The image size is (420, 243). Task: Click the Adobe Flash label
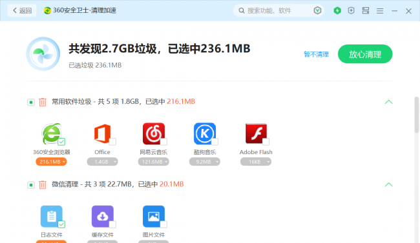tap(256, 152)
